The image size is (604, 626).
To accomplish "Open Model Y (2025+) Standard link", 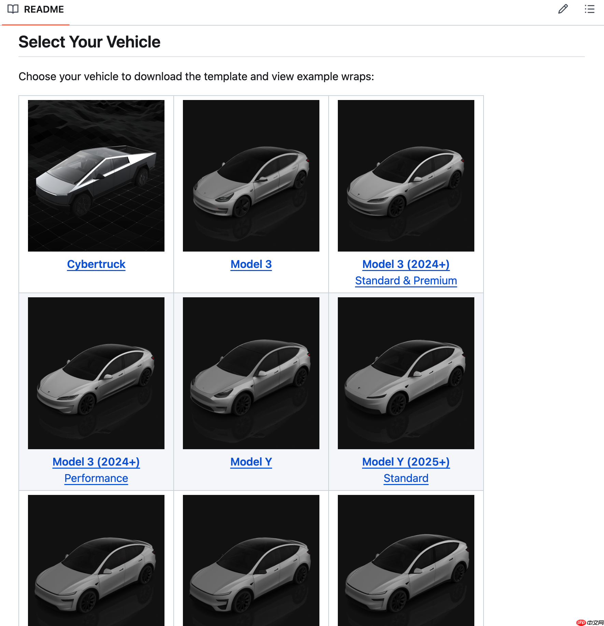I will 406,470.
